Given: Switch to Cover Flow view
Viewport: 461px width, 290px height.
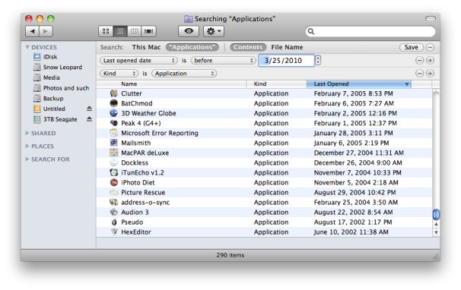Looking at the screenshot, I should (x=149, y=31).
